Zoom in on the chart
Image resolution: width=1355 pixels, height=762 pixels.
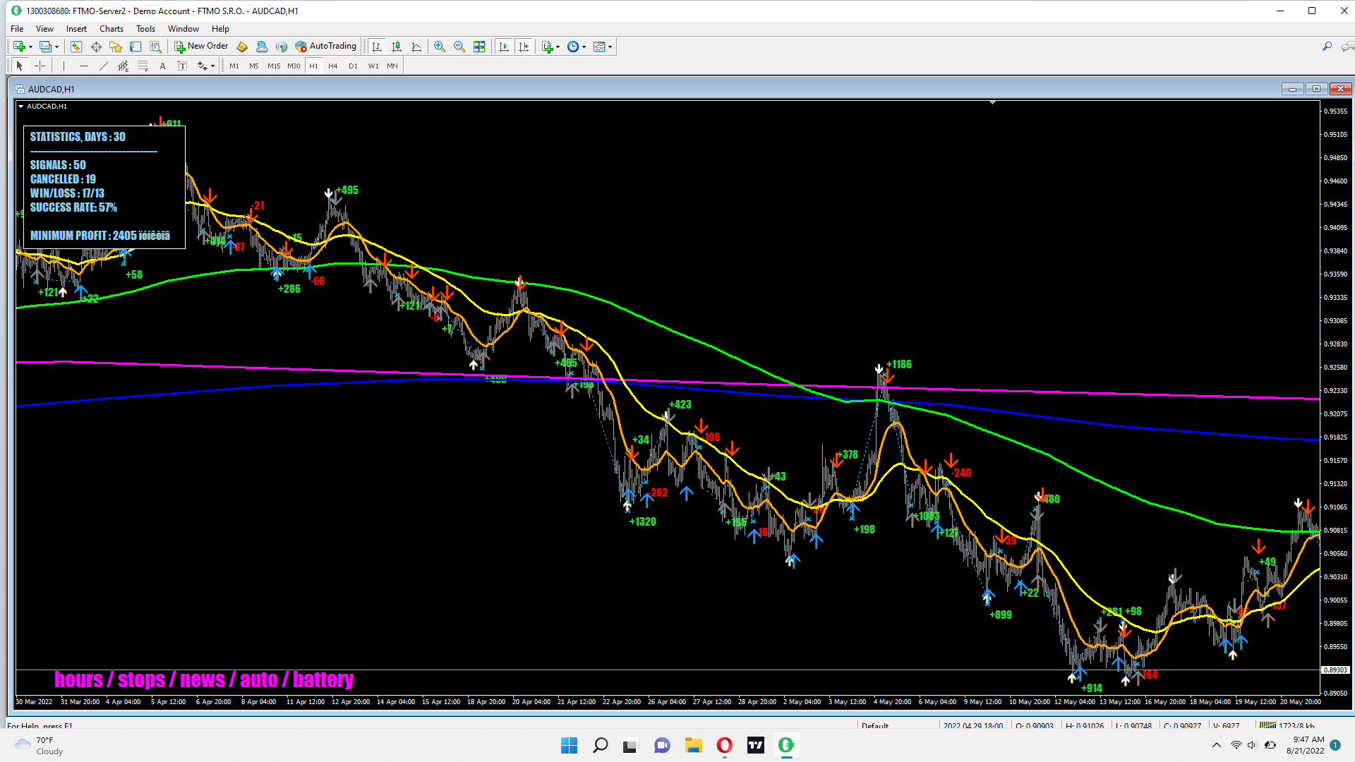pos(440,47)
